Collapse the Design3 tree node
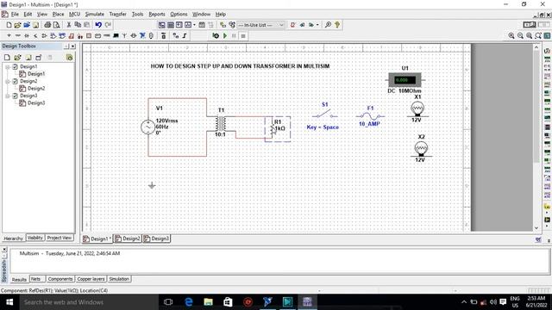552x310 pixels. (8, 96)
